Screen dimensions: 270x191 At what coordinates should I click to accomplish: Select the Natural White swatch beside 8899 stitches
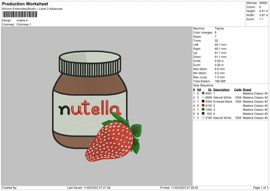(x=203, y=97)
